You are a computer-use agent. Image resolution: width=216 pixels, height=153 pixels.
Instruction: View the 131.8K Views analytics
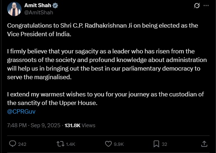point(79,125)
